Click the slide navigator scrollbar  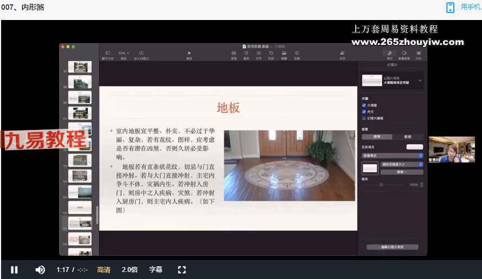(97, 215)
